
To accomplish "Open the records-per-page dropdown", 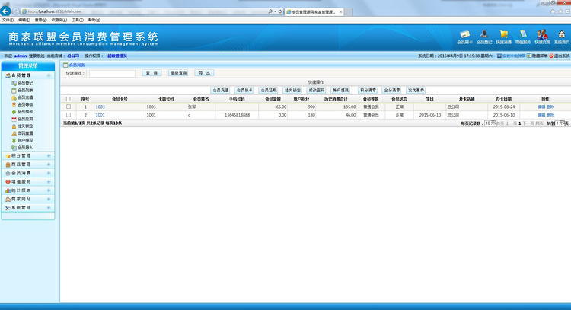I will [x=490, y=123].
